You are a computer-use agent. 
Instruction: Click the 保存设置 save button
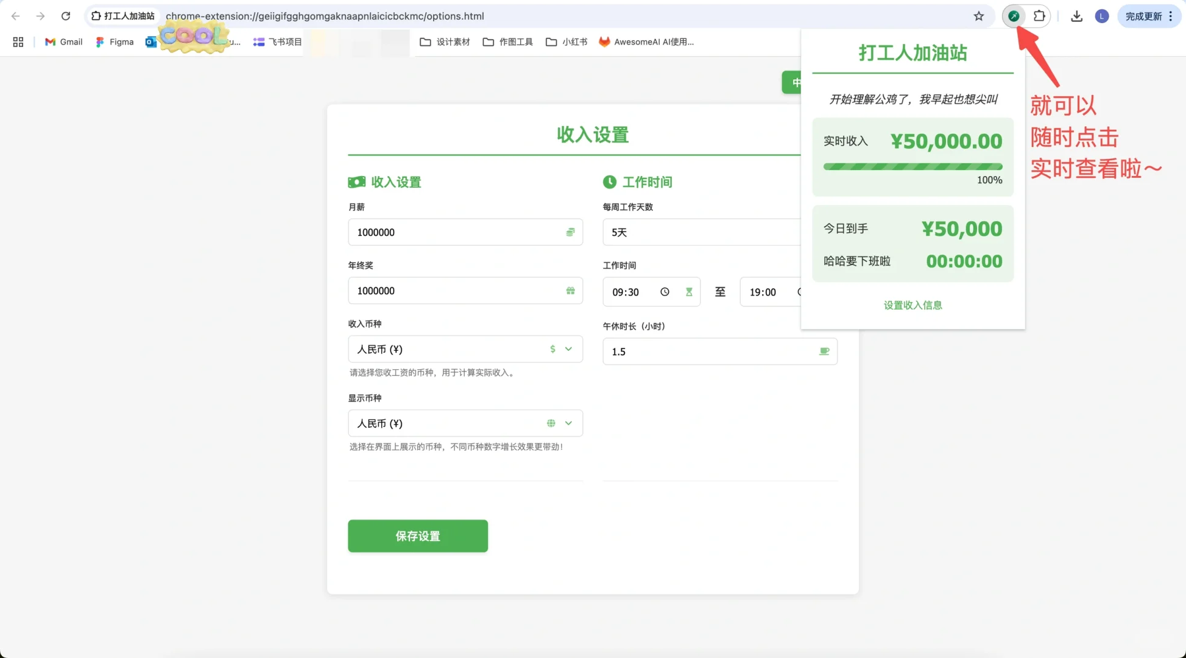click(x=417, y=536)
